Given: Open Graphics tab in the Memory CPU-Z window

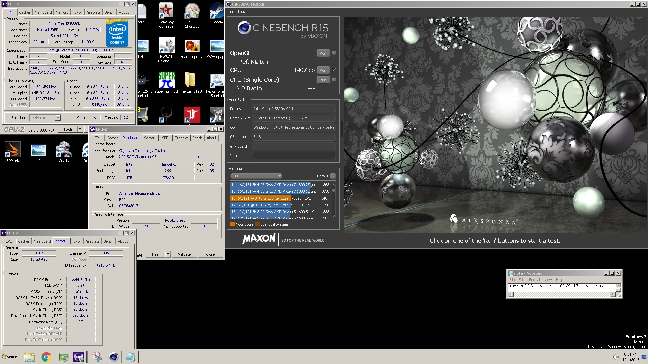Looking at the screenshot, I should pyautogui.click(x=92, y=241).
